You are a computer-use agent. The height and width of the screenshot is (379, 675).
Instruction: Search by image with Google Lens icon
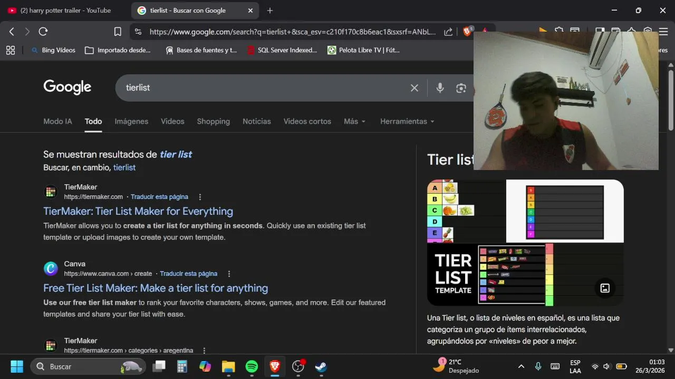pos(461,88)
